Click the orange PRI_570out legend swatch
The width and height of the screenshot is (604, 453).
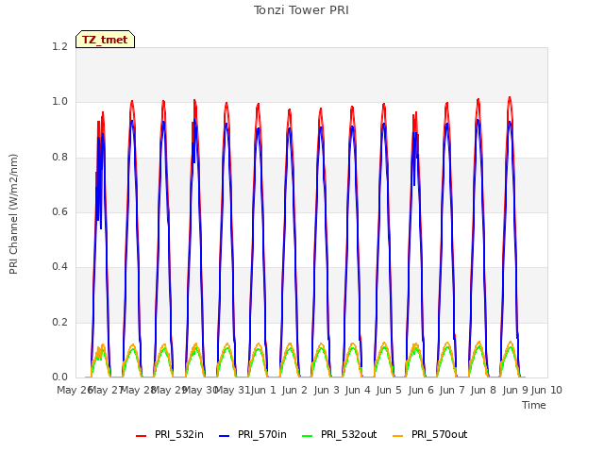397,436
